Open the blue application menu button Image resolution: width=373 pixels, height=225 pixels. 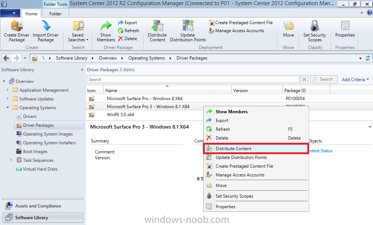(10, 13)
